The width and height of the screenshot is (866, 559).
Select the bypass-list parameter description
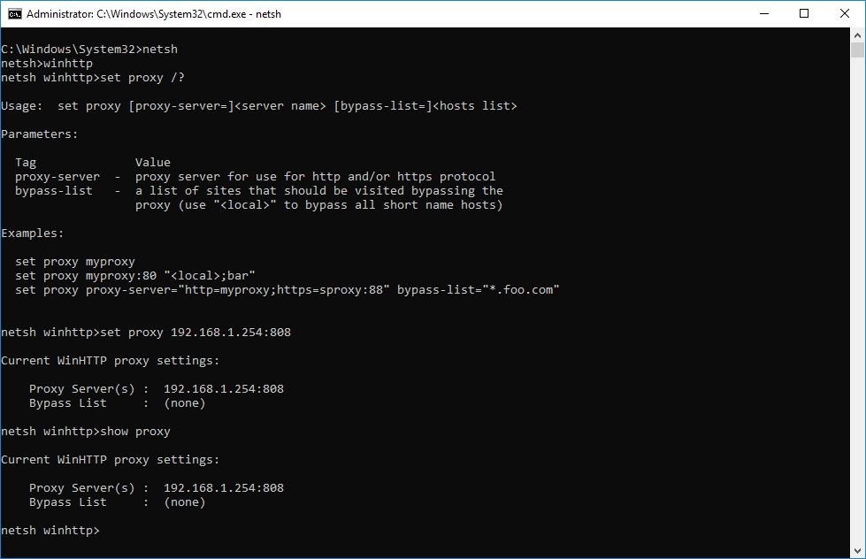(265, 190)
